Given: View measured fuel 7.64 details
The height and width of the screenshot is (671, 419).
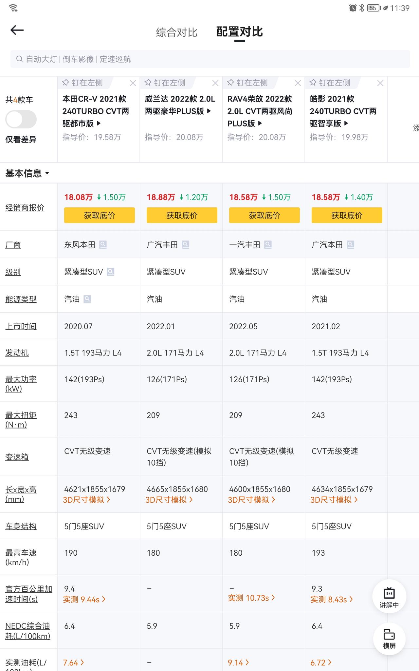Looking at the screenshot, I should [x=74, y=663].
